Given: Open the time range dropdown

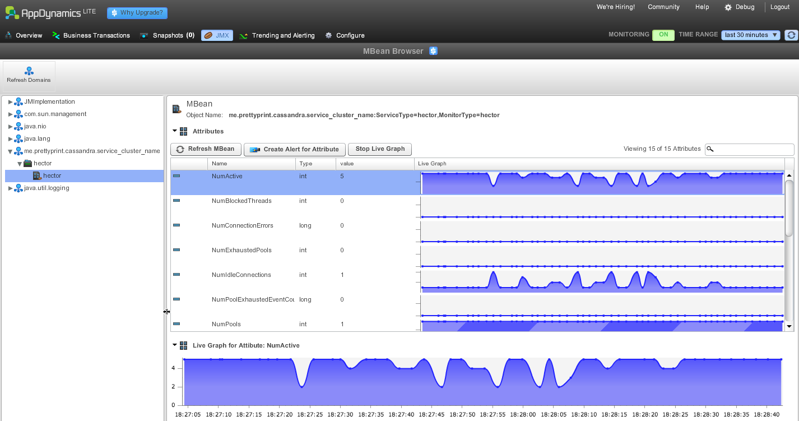Looking at the screenshot, I should 751,35.
